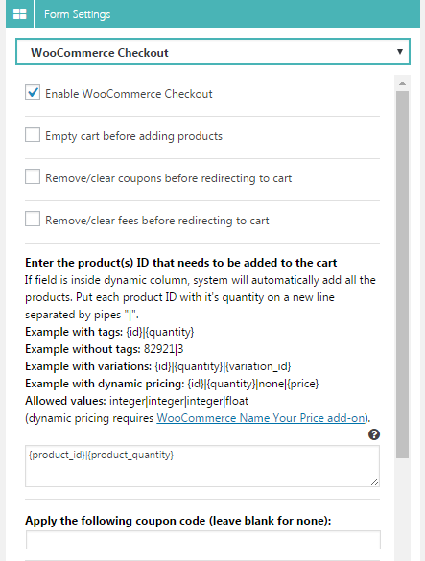Click 'Example with variations' line
425x561 pixels.
[158, 366]
